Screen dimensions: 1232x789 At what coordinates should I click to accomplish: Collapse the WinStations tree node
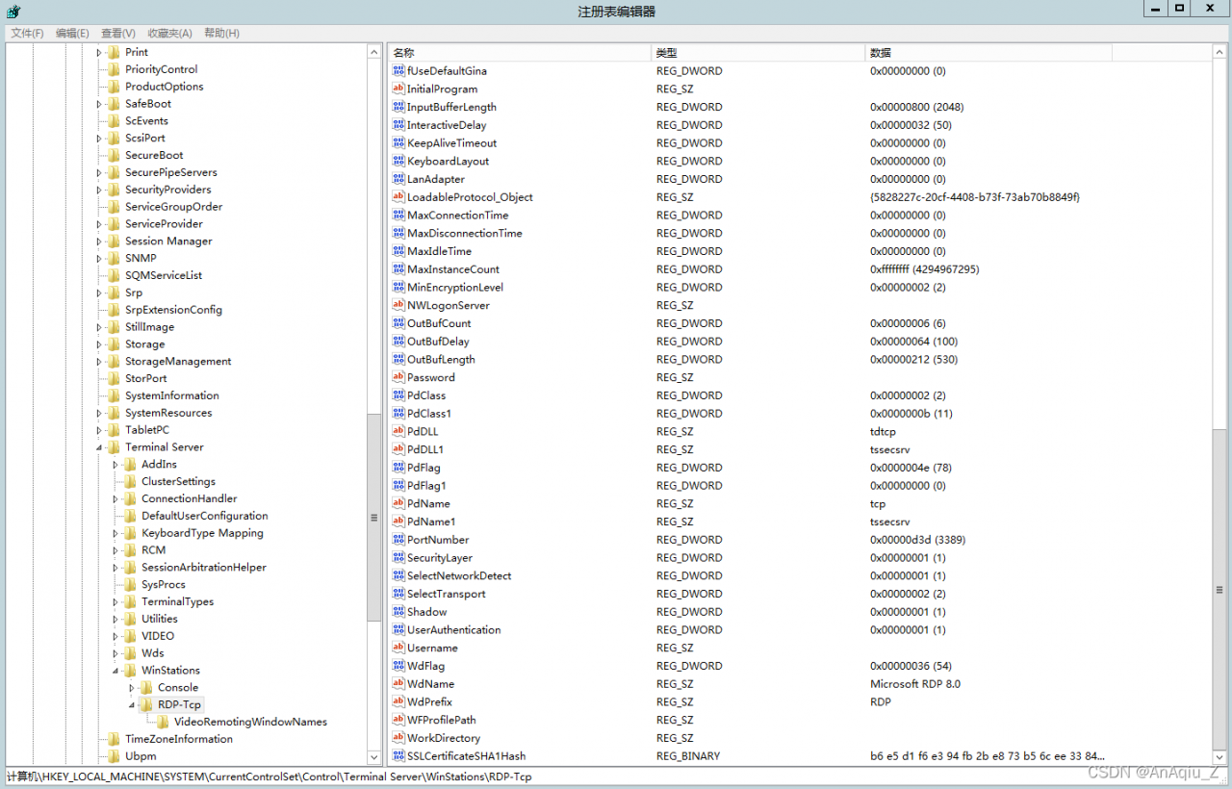point(115,671)
